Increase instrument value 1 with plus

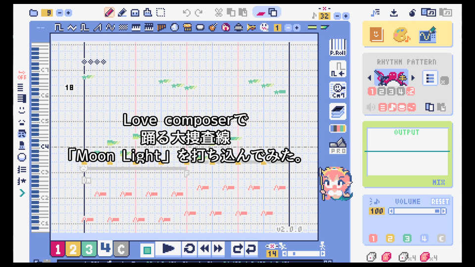click(x=296, y=28)
